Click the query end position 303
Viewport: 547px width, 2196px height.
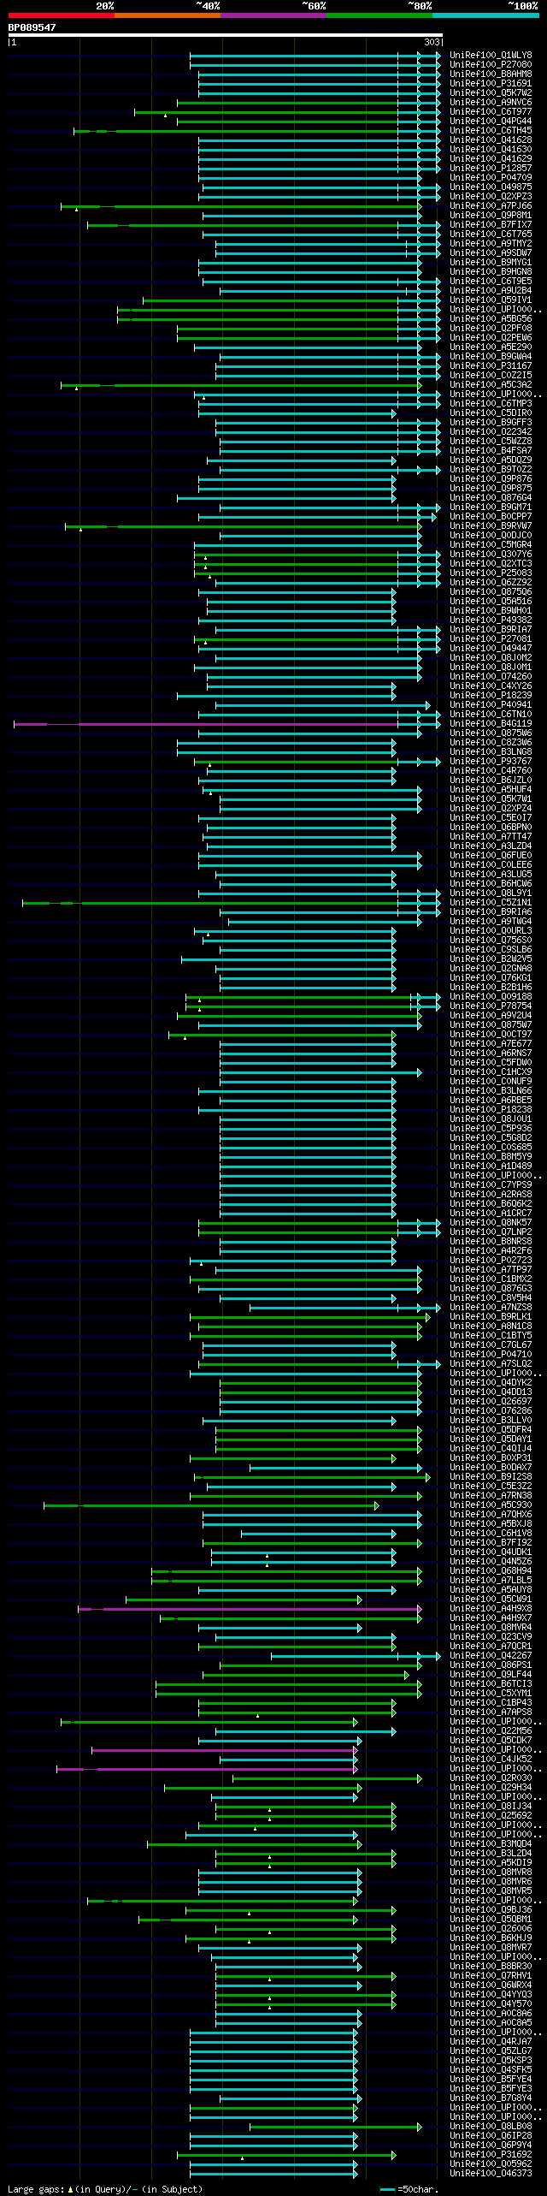(432, 42)
